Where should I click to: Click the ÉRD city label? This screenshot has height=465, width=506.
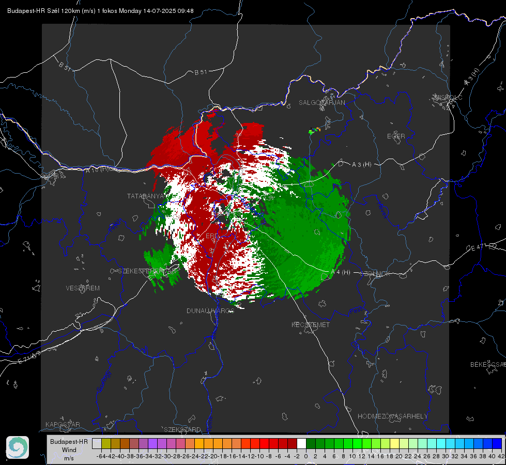point(212,236)
